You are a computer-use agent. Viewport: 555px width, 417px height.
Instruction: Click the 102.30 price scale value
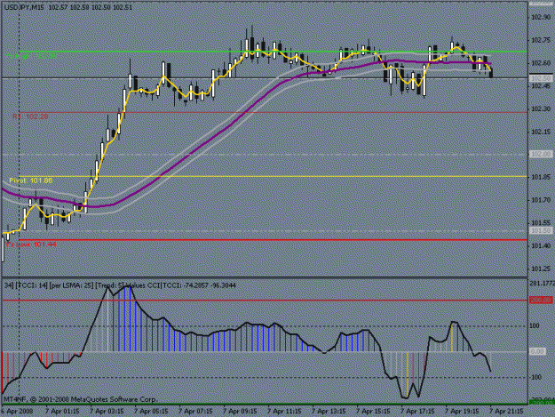click(x=541, y=108)
